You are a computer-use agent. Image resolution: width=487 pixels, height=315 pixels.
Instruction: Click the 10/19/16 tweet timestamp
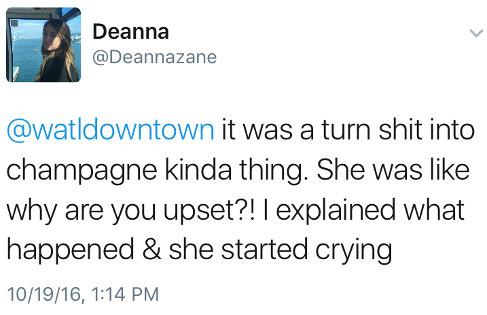click(82, 294)
